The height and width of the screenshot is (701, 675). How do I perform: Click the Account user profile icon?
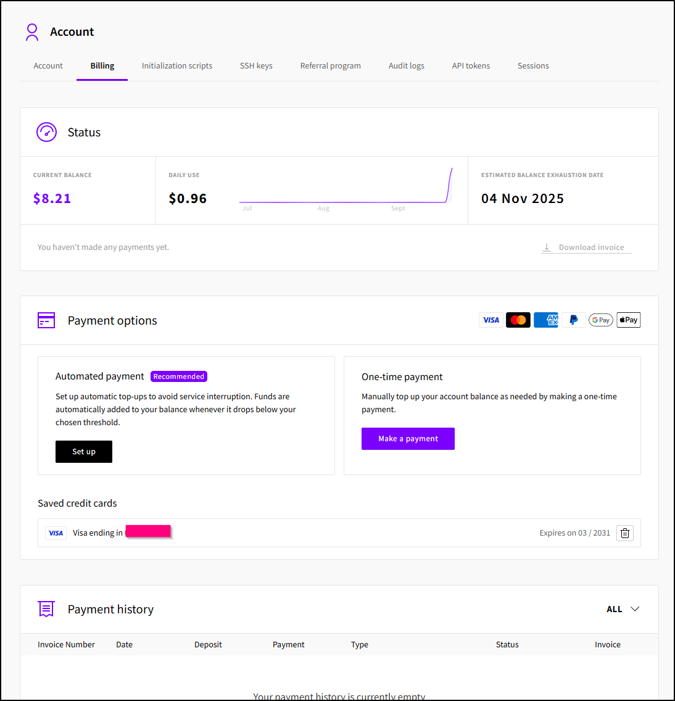click(x=32, y=32)
